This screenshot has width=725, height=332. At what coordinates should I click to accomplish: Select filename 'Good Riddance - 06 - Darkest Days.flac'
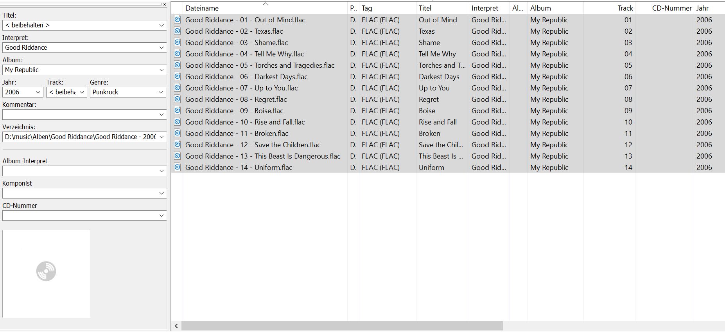click(246, 76)
